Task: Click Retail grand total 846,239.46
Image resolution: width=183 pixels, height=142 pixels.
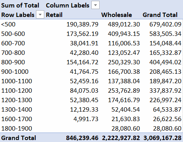Action: [x=82, y=138]
